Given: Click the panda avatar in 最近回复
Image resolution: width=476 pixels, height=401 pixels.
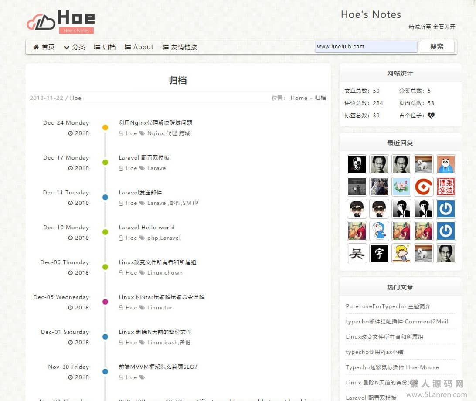Looking at the screenshot, I should [x=445, y=164].
